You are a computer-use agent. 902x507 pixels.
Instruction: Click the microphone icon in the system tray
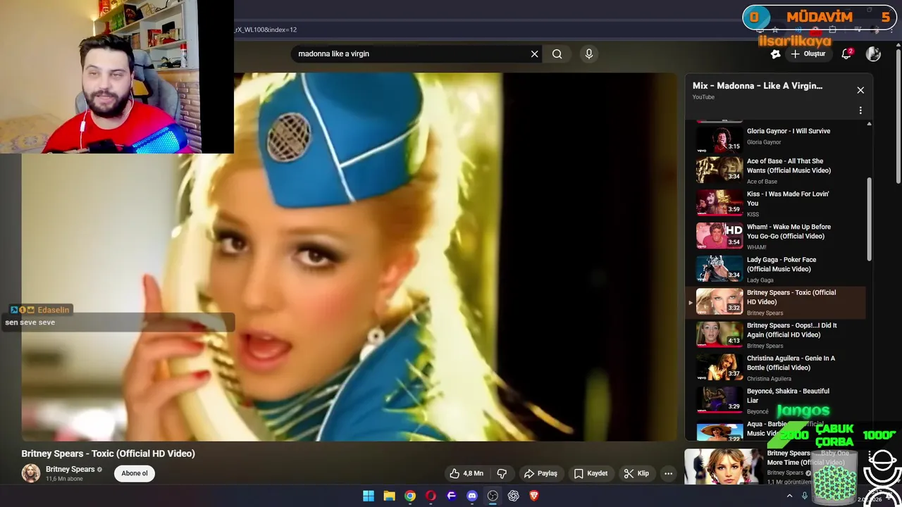tap(805, 496)
